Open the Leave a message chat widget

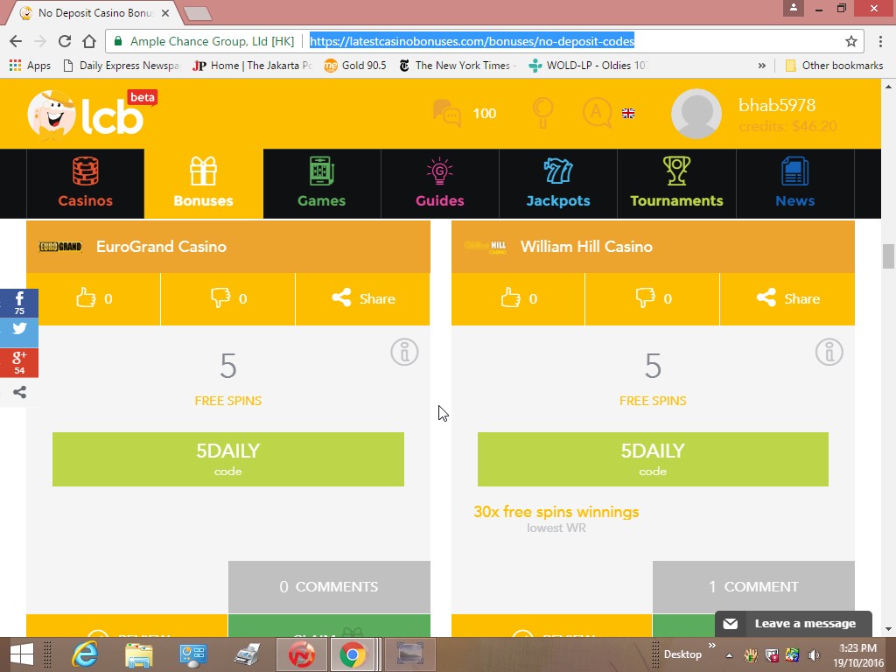point(794,623)
